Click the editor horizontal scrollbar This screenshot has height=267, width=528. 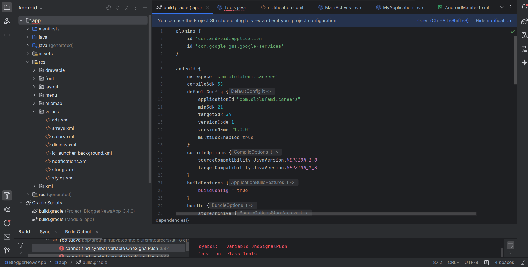point(326,214)
